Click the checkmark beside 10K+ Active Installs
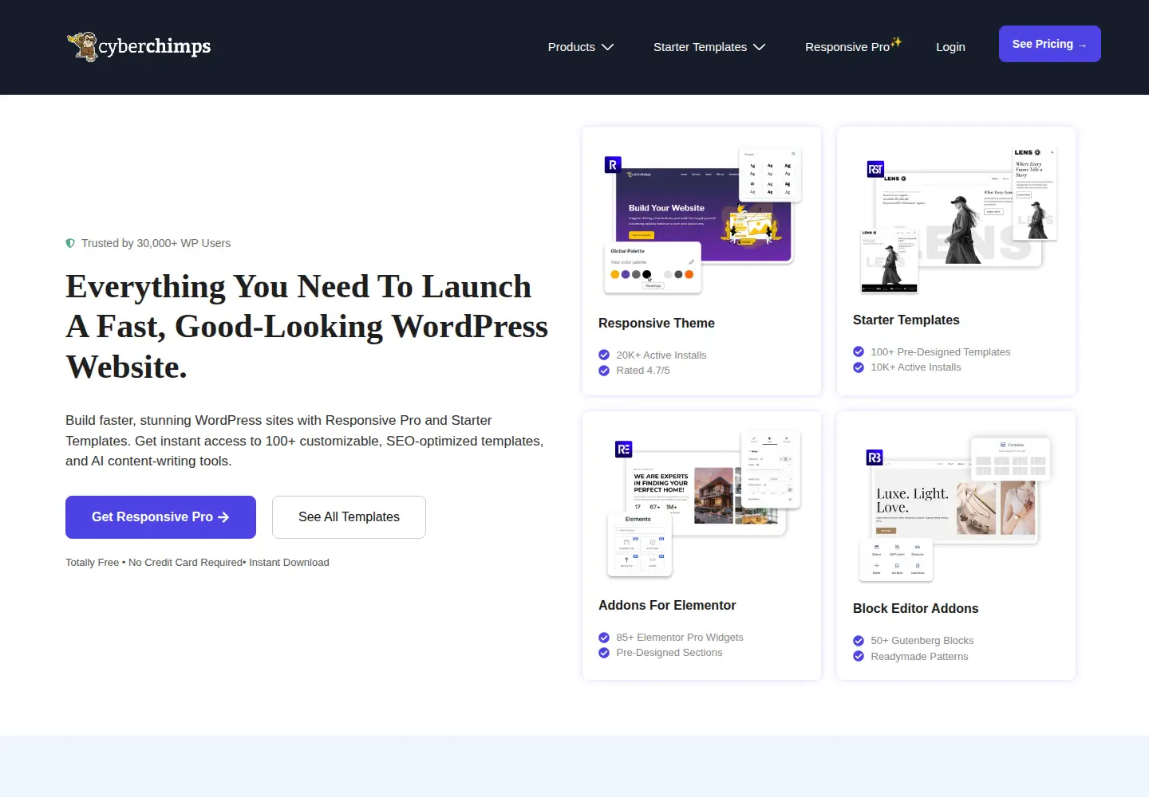Image resolution: width=1149 pixels, height=797 pixels. tap(859, 367)
